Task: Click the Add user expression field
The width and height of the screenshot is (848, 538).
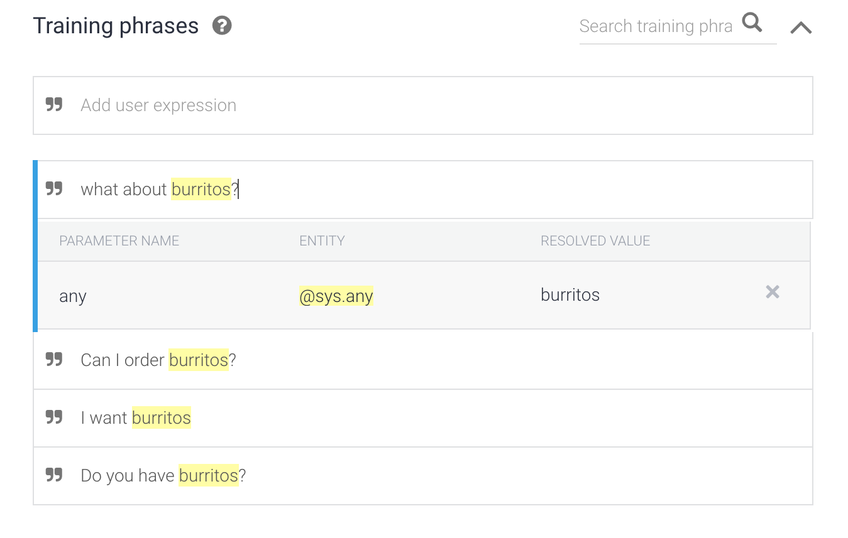Action: [x=440, y=105]
